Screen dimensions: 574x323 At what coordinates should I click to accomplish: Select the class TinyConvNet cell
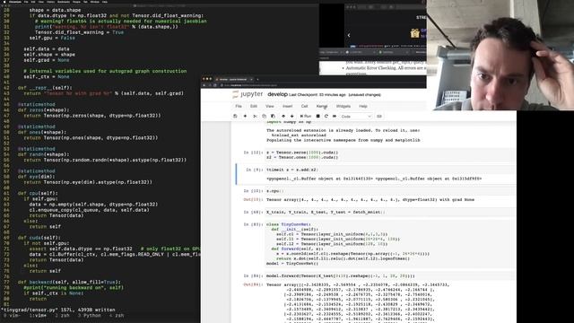(x=390, y=243)
